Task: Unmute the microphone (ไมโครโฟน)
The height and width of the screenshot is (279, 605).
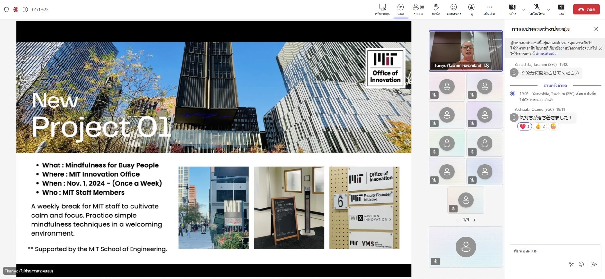Action: click(x=537, y=9)
